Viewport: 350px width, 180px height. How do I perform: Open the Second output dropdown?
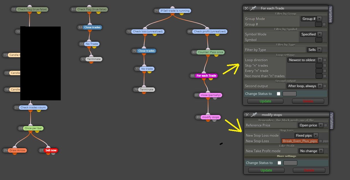[x=305, y=86]
